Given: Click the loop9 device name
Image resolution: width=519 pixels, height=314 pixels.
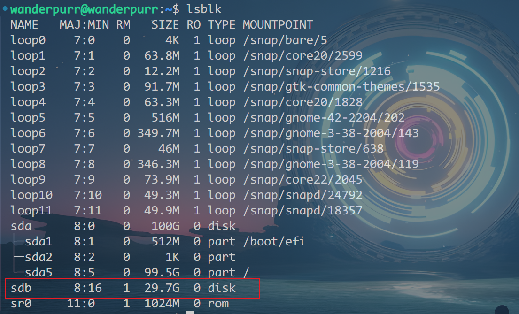Looking at the screenshot, I should [x=28, y=180].
